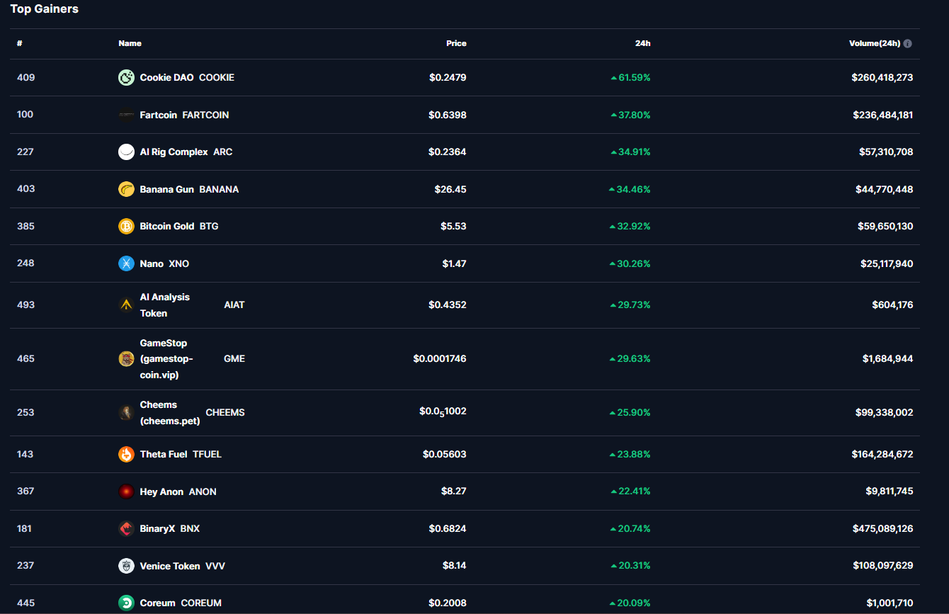Viewport: 949px width, 614px height.
Task: Sort by the 24h change column header
Action: (x=642, y=44)
